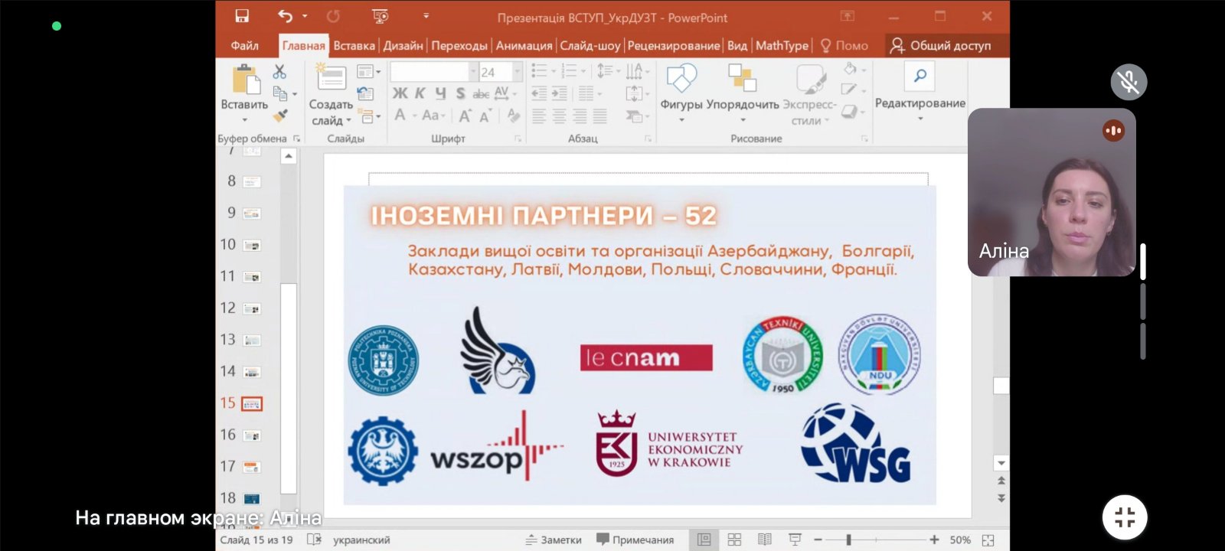Image resolution: width=1225 pixels, height=551 pixels.
Task: Switch to the Анимация tab
Action: point(524,46)
